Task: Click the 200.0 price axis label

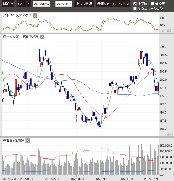Action: [163, 80]
